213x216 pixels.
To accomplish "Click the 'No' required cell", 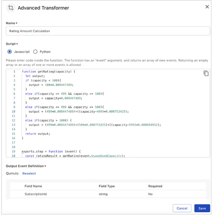I will 150,194.
